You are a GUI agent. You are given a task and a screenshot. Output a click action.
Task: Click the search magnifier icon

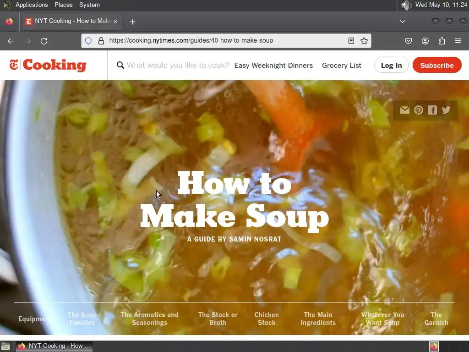[120, 65]
